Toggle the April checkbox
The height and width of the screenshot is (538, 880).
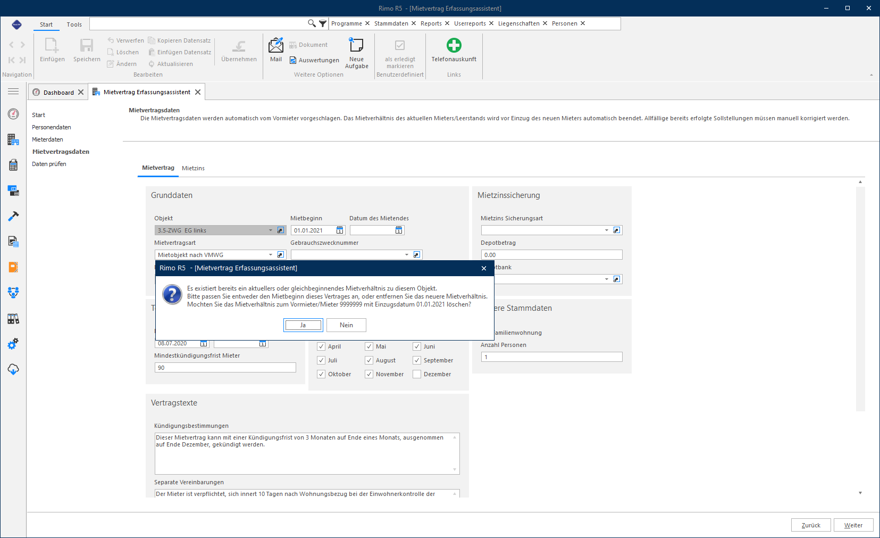click(321, 346)
